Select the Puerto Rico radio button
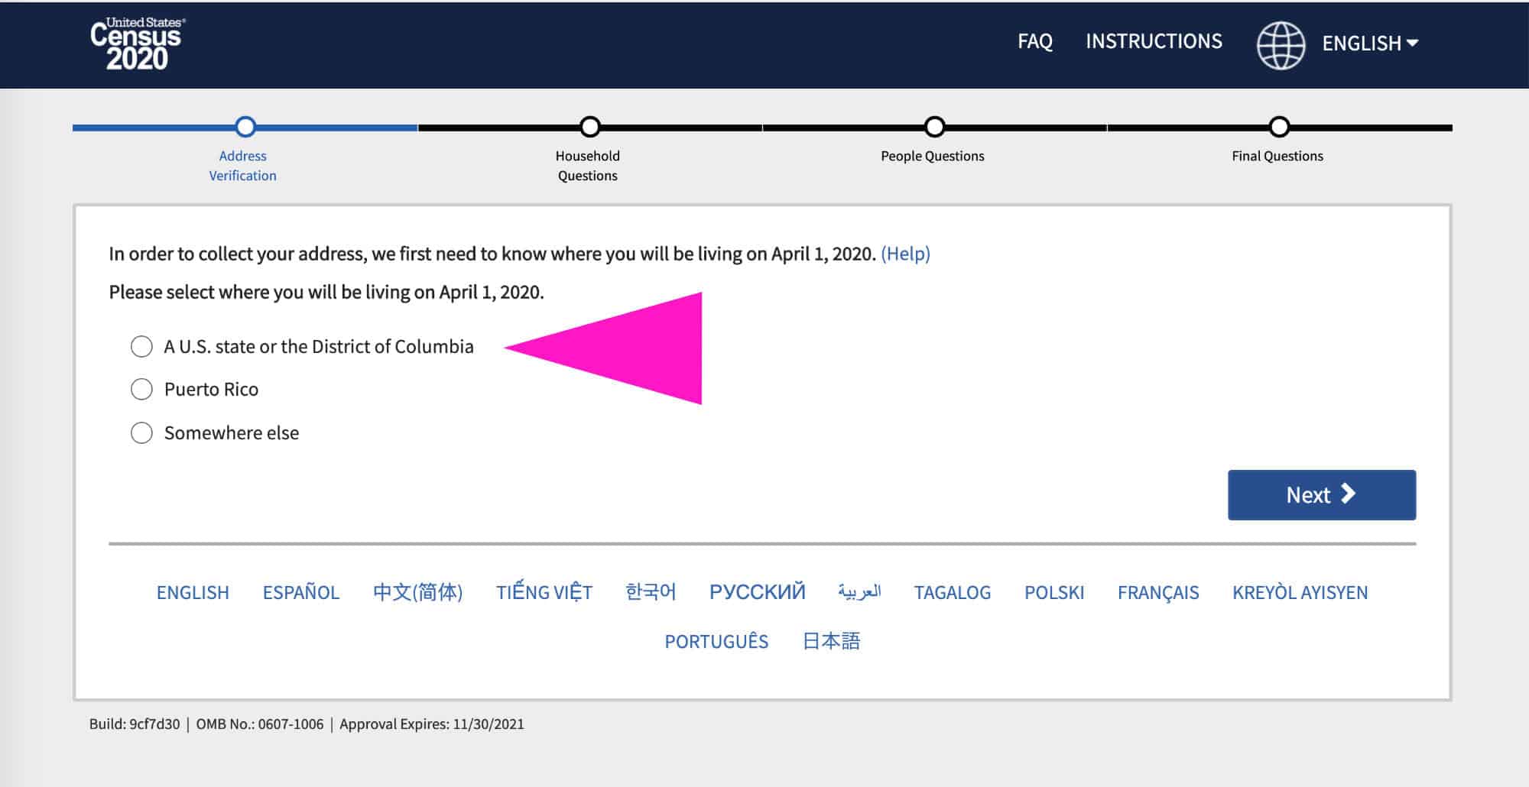 click(141, 390)
